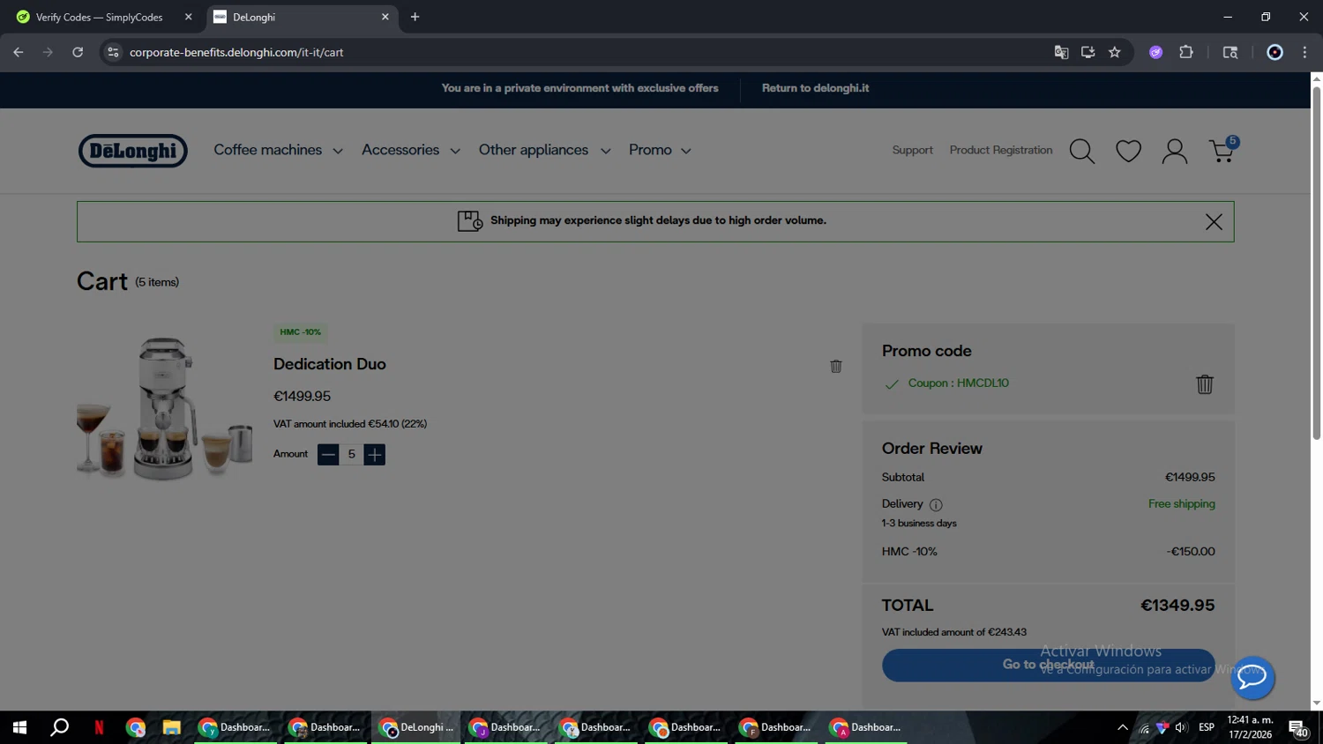Go back in browser history
Screen dimensions: 1323x744
[19, 52]
